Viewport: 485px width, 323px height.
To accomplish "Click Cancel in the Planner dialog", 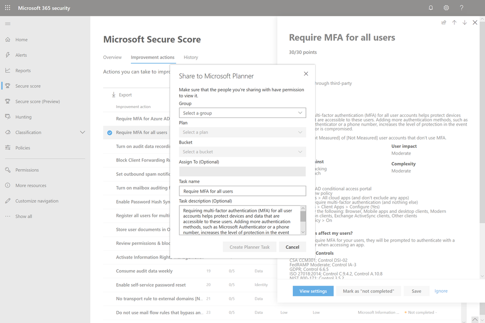I will [292, 247].
